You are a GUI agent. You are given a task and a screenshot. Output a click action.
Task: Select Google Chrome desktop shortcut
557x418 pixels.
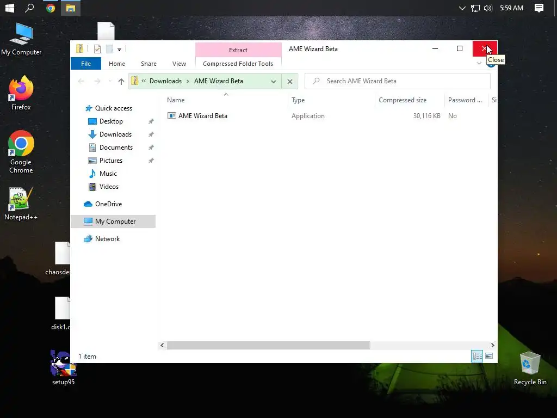[x=21, y=152]
